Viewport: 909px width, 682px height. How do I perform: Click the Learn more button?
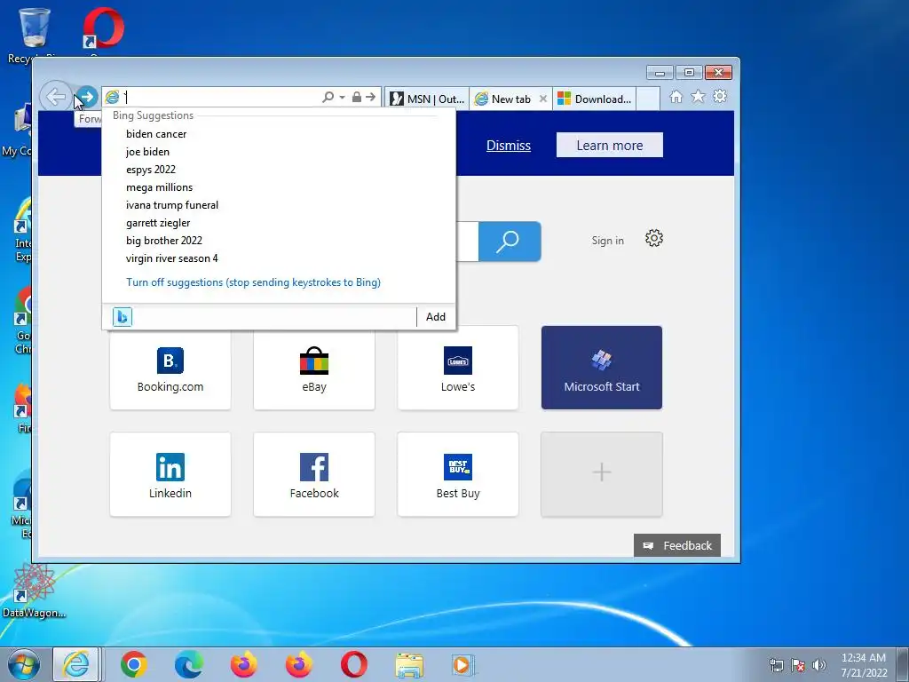coord(609,145)
